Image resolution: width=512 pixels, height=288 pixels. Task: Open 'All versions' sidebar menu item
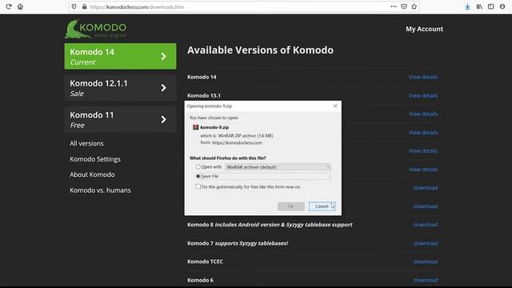86,143
